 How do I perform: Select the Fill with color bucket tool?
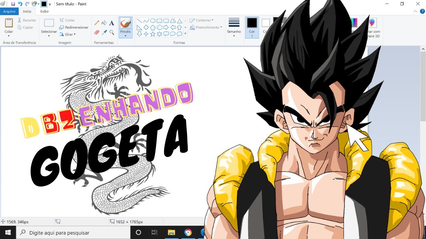tap(104, 23)
